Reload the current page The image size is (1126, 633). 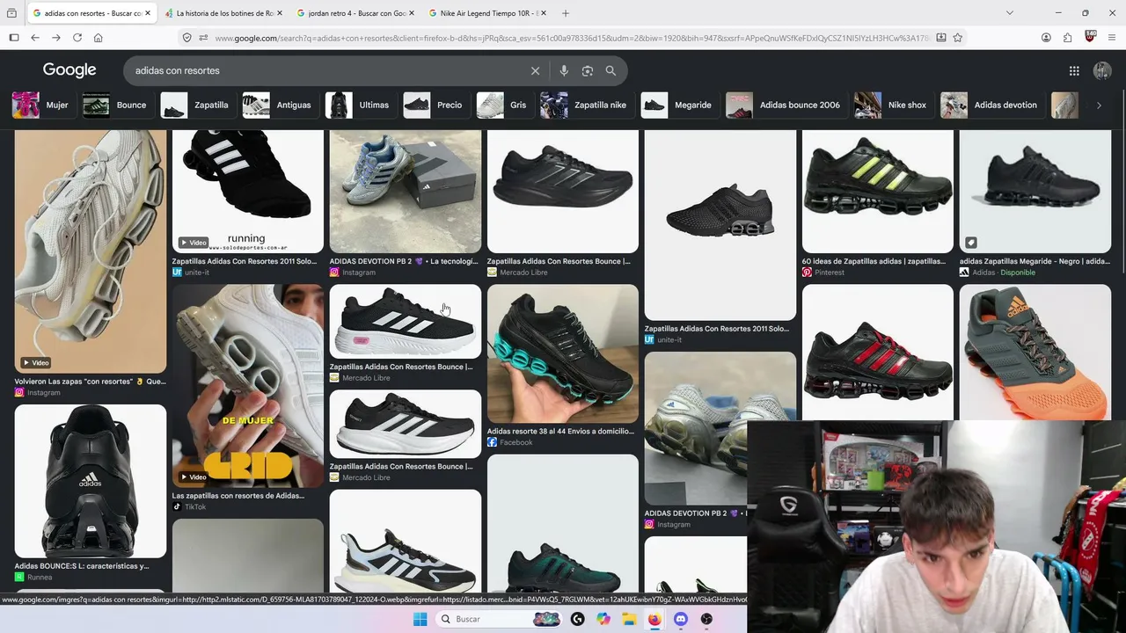77,38
